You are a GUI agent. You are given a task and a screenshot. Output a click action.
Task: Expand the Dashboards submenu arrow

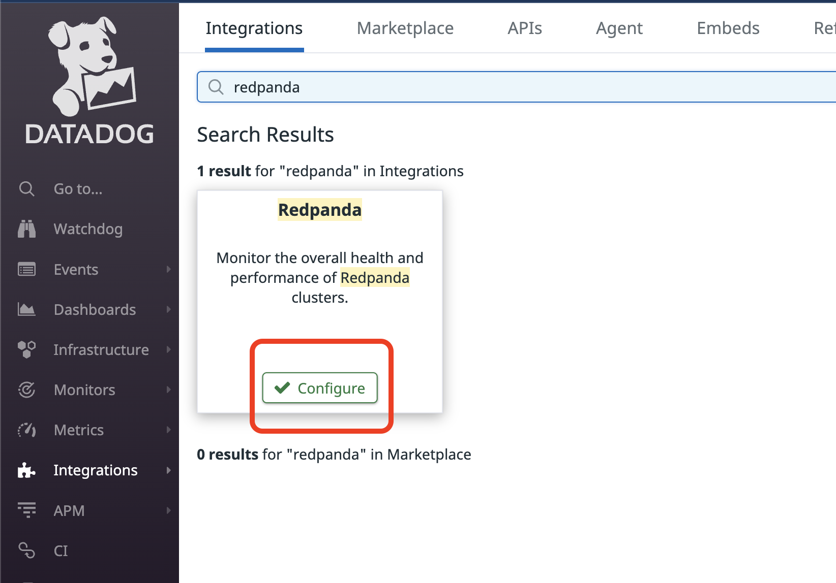pyautogui.click(x=169, y=309)
